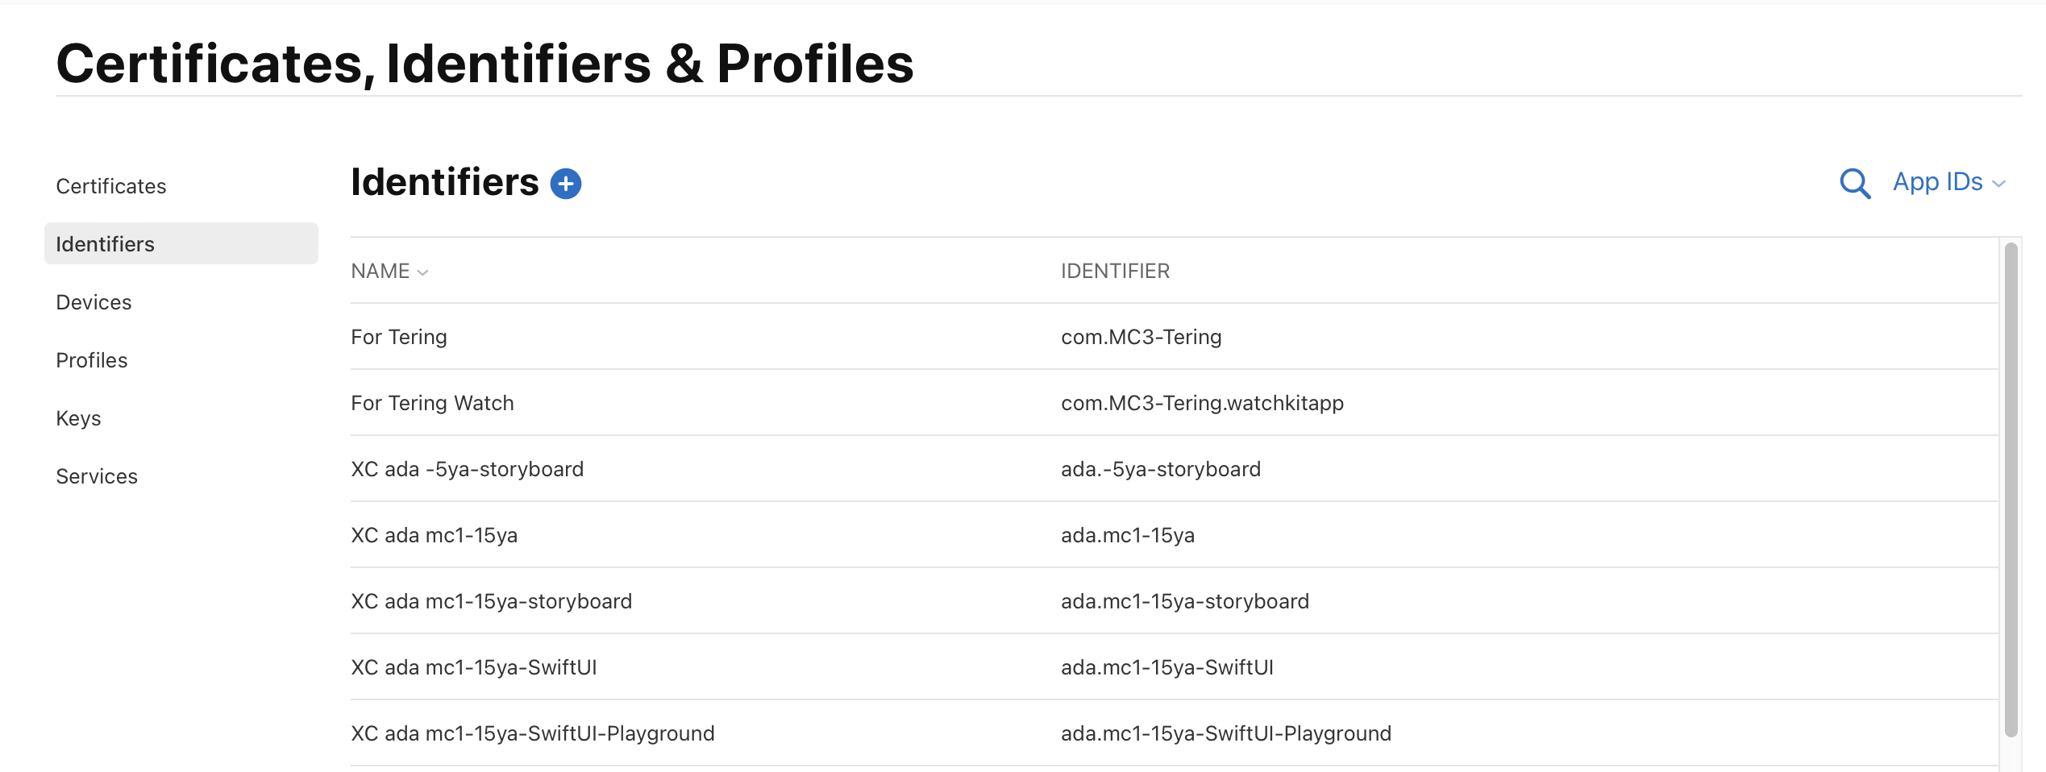Open Certificates in the sidebar
The width and height of the screenshot is (2046, 772).
[111, 186]
